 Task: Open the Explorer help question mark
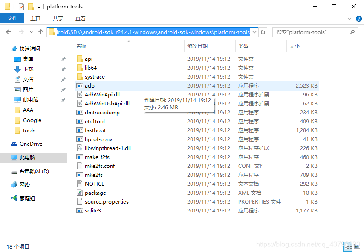coord(358,19)
